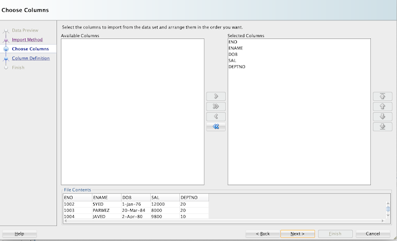This screenshot has height=241, width=397.
Task: Click cell PARWEZ in File Contents
Action: click(x=107, y=211)
